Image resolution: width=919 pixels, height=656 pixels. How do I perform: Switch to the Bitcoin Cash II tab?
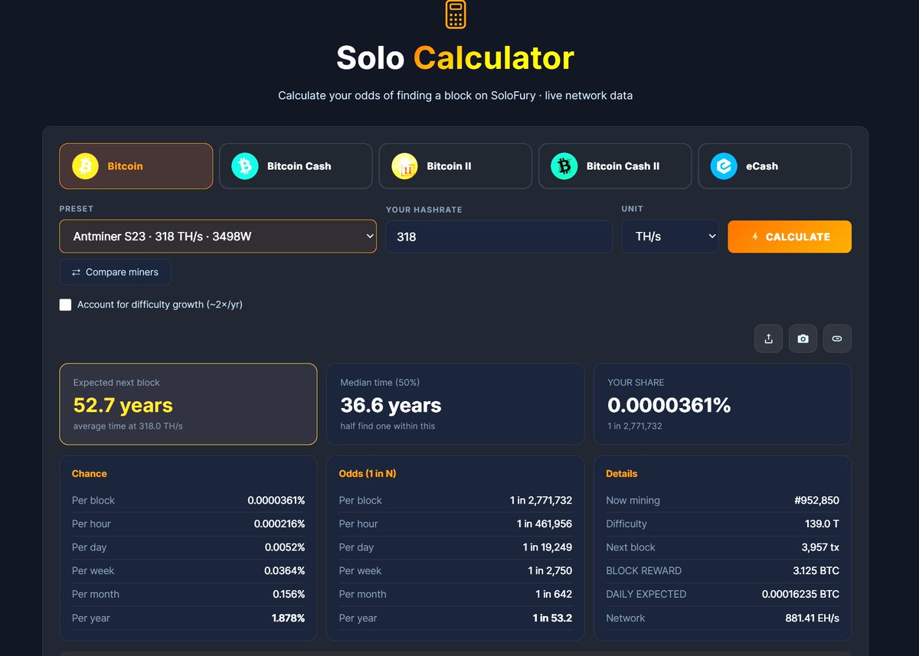(615, 166)
